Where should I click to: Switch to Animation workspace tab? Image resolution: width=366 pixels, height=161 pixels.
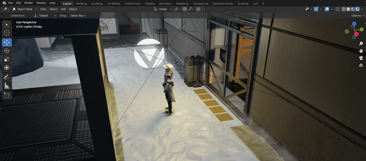[165, 4]
